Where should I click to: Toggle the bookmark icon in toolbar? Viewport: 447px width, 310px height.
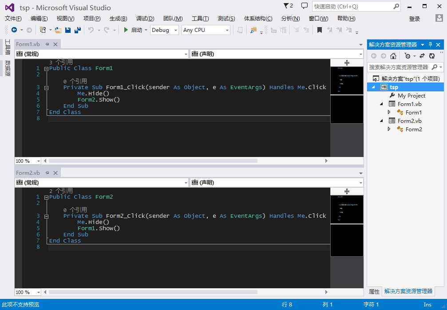(319, 30)
